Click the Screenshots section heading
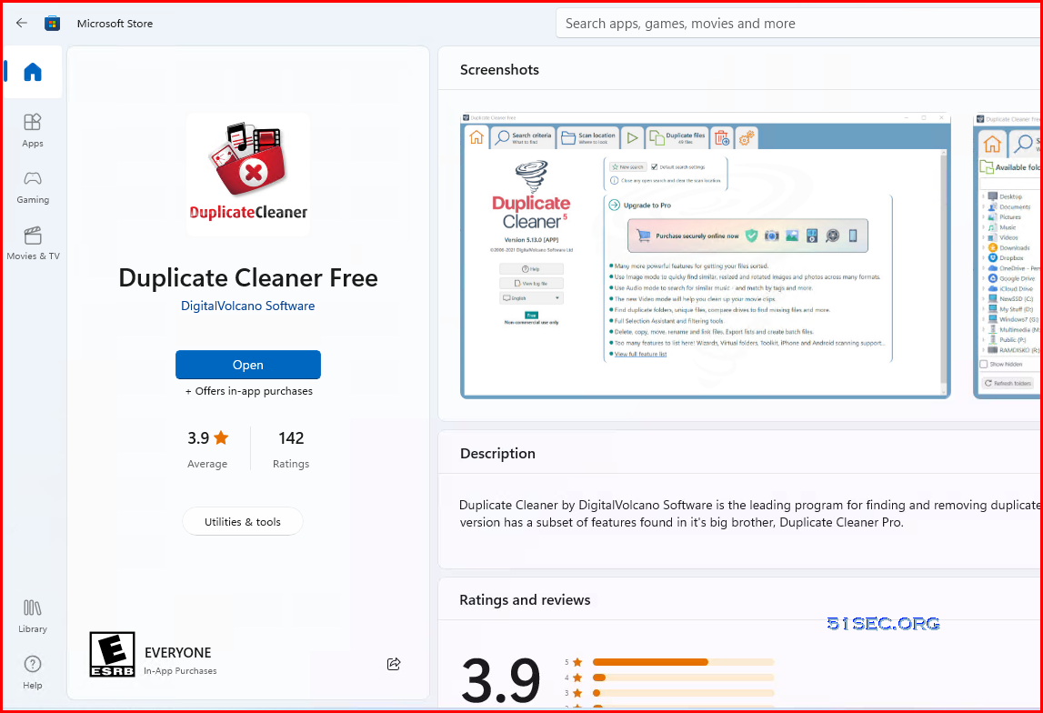The image size is (1043, 713). tap(499, 70)
